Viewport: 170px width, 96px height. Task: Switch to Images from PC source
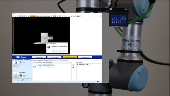40,16
